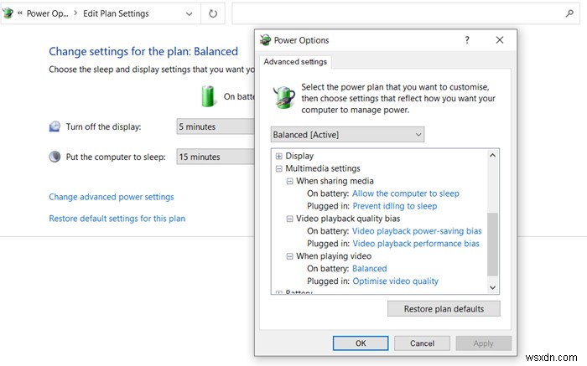Click Video playback performance bias value
The width and height of the screenshot is (587, 366).
pyautogui.click(x=416, y=244)
